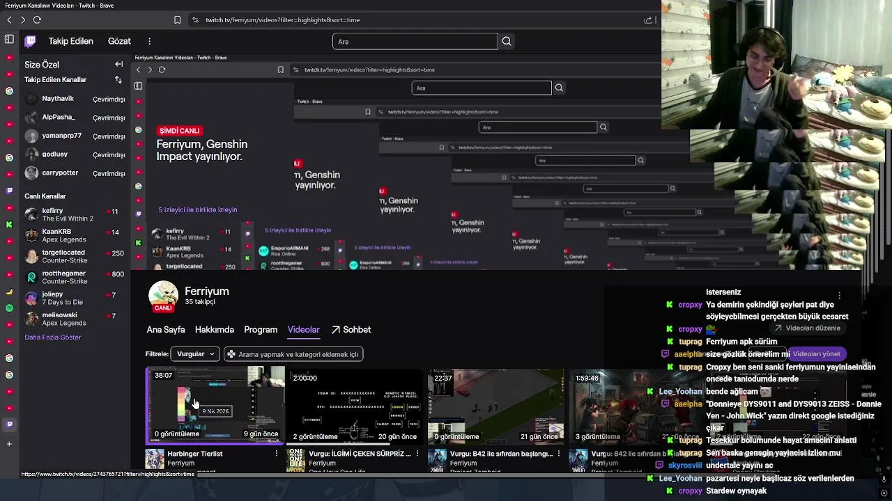Viewport: 892px width, 501px height.
Task: Open options menu for B42 ile sıfırdan video
Action: coord(558,454)
